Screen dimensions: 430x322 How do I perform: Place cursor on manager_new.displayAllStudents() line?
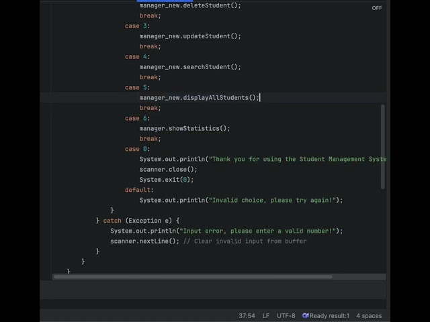(199, 98)
